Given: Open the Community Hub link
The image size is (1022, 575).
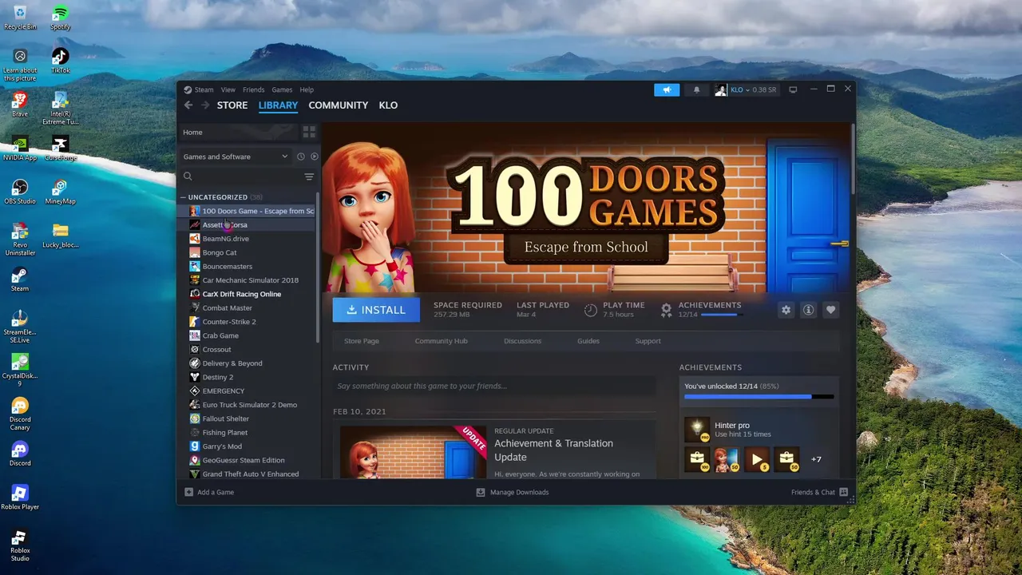Looking at the screenshot, I should [441, 341].
